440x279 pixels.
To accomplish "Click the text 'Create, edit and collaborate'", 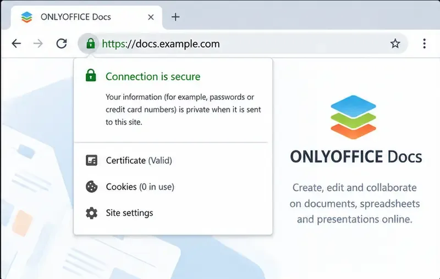I will (x=354, y=188).
